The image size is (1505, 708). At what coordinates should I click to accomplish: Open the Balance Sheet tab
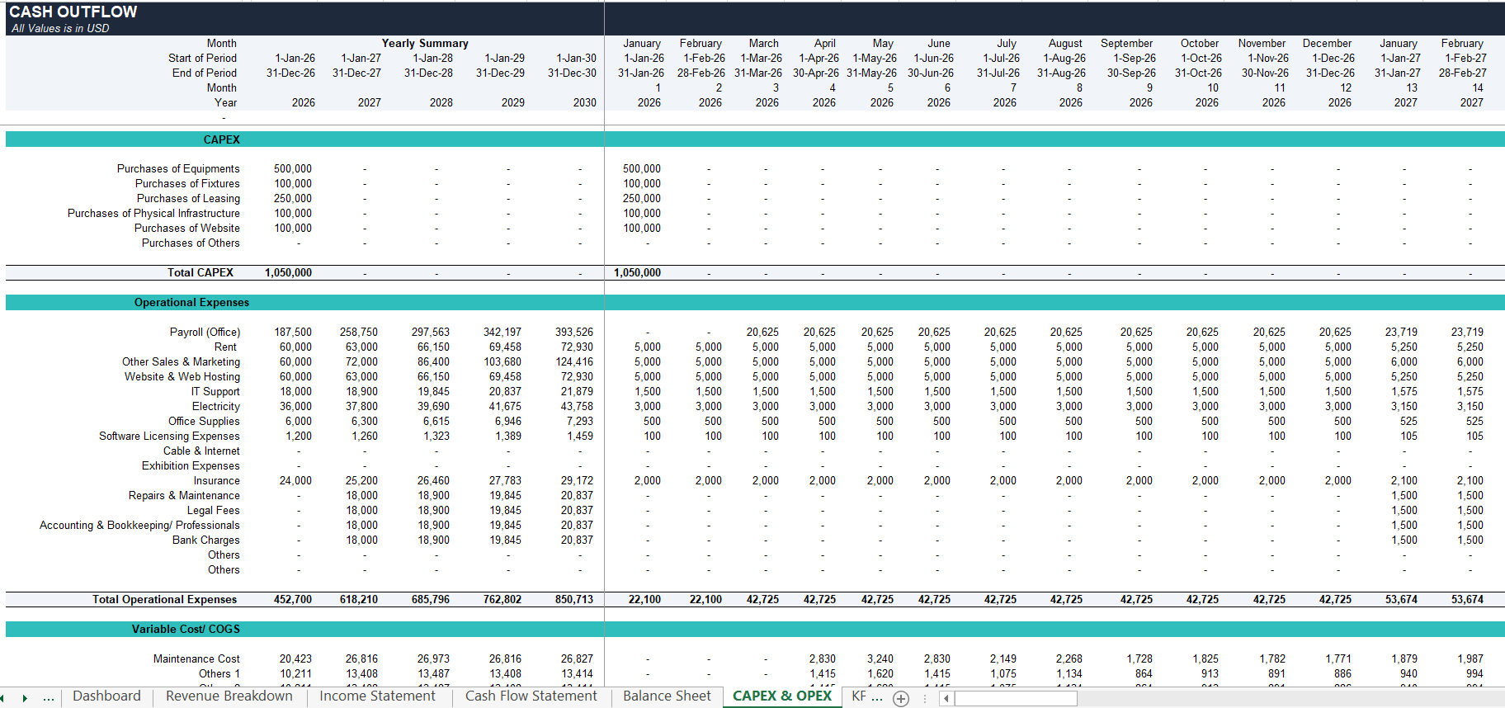(x=667, y=696)
